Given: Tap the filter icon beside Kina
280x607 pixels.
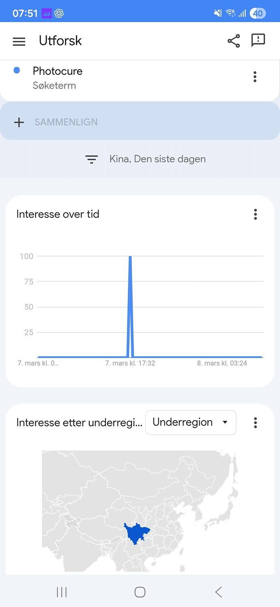Looking at the screenshot, I should pos(92,159).
